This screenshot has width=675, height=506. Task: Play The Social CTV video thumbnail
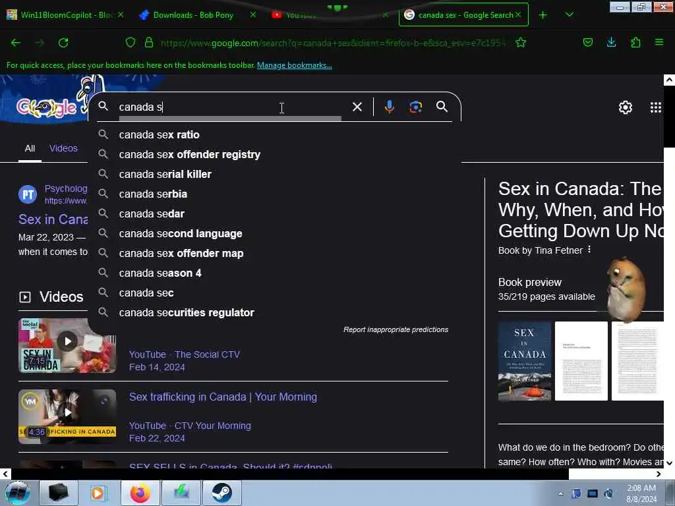[x=67, y=345]
